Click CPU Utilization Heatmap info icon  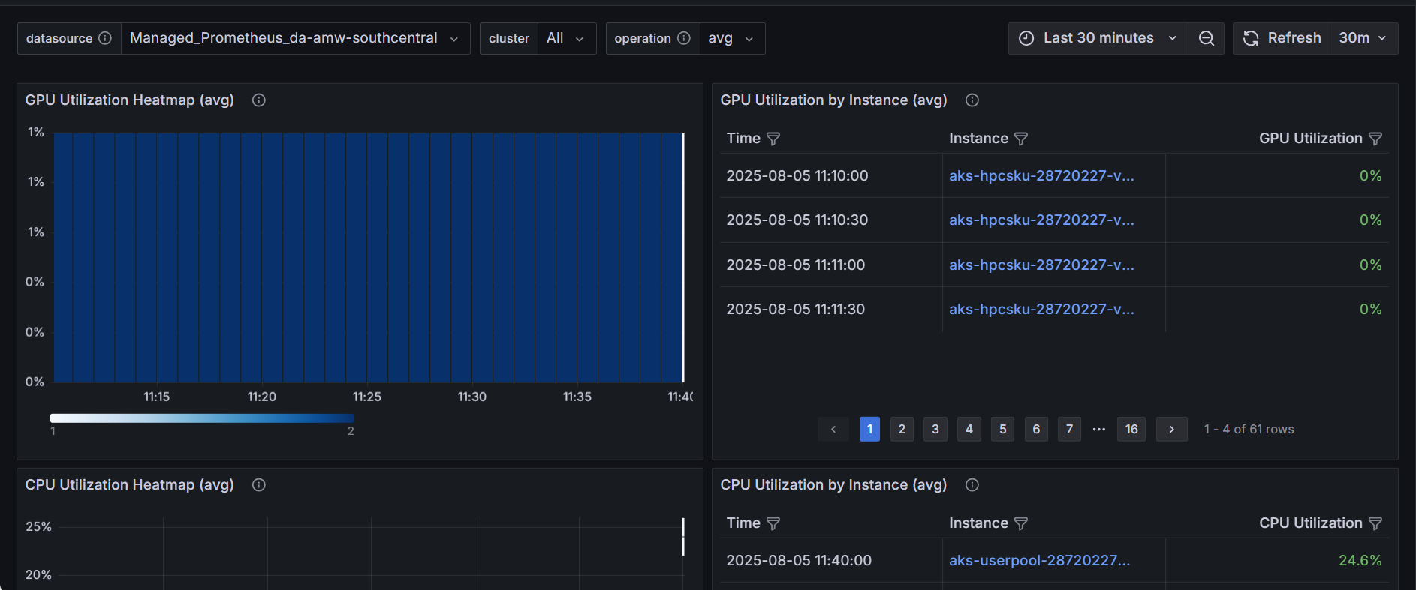[259, 485]
